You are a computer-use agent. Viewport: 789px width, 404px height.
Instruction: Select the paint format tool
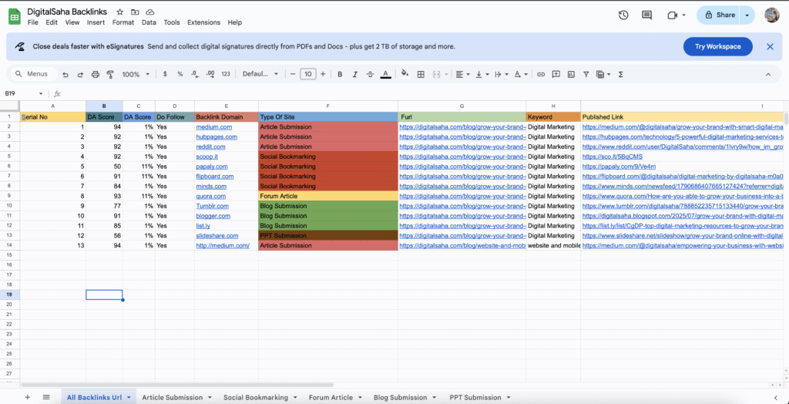pos(110,74)
